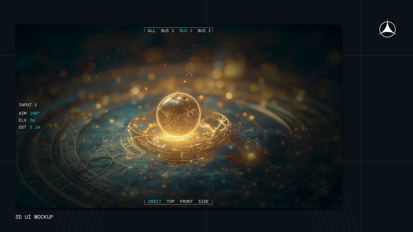Click the 3D UI MOCKUP caption
This screenshot has width=413, height=232.
coord(34,217)
